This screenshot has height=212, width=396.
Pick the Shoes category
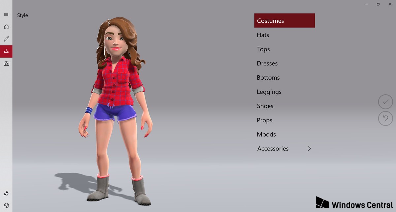coord(265,106)
